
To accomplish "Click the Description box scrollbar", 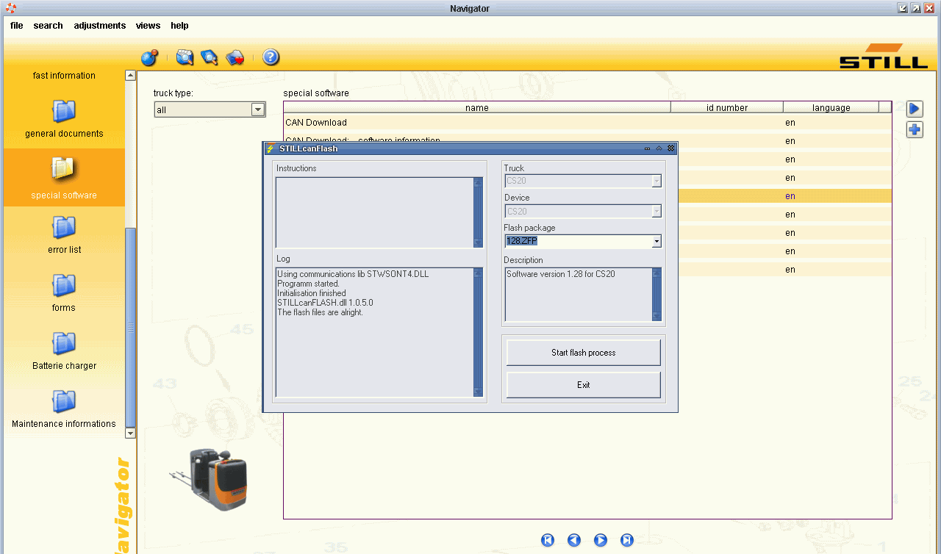I will click(x=656, y=295).
